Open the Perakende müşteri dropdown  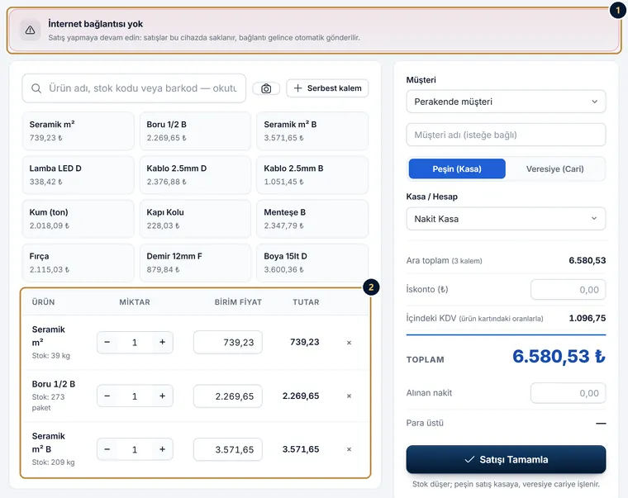506,102
